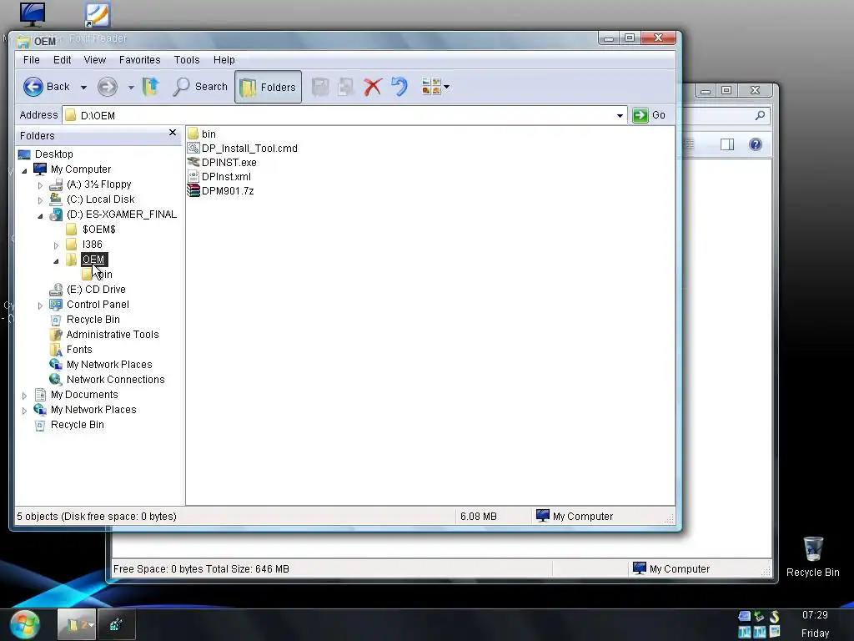Image resolution: width=854 pixels, height=641 pixels.
Task: Expand the Control Panel node
Action: [40, 305]
